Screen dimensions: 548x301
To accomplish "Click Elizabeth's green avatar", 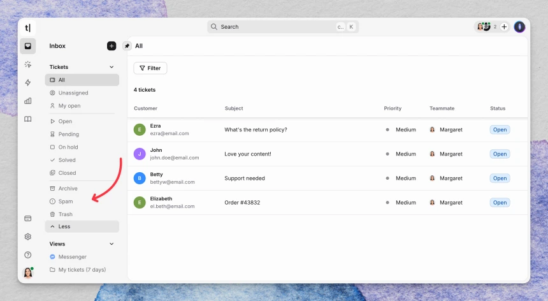I will pyautogui.click(x=140, y=202).
